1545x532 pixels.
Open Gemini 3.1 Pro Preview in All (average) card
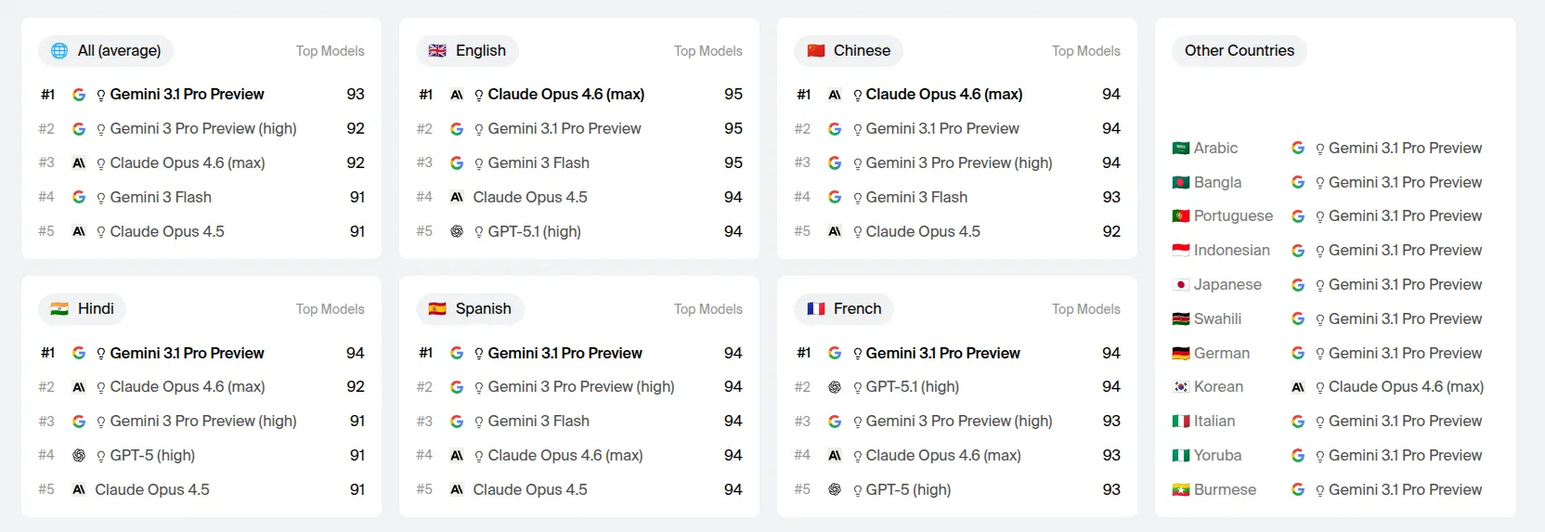pos(187,94)
